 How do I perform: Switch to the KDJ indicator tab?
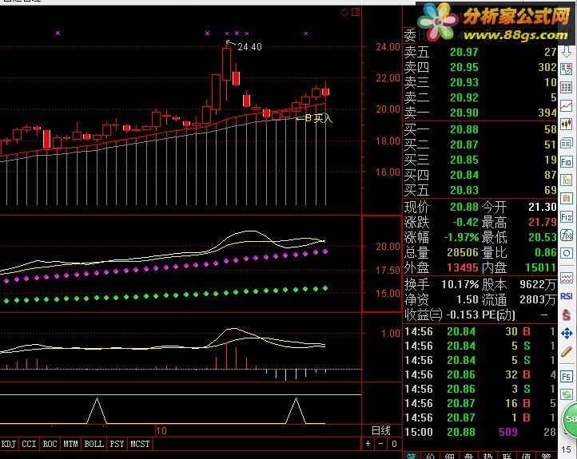(x=9, y=444)
